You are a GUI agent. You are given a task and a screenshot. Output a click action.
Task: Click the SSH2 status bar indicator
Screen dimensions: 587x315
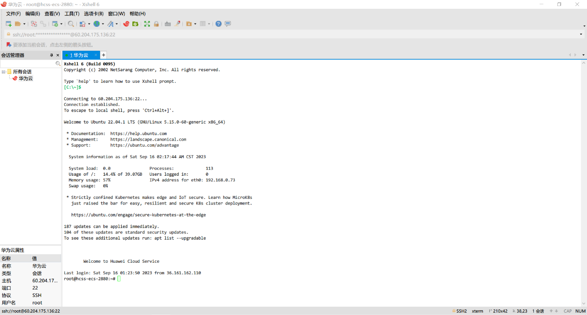[459, 311]
